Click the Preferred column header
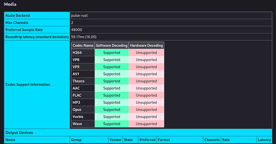Viewport: 276px width, 144px height. (x=147, y=140)
